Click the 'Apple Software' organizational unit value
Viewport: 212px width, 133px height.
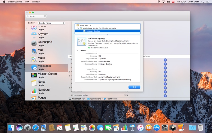[x=104, y=61]
